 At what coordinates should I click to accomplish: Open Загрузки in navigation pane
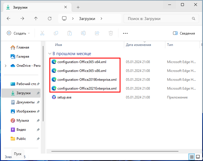(x=21, y=93)
